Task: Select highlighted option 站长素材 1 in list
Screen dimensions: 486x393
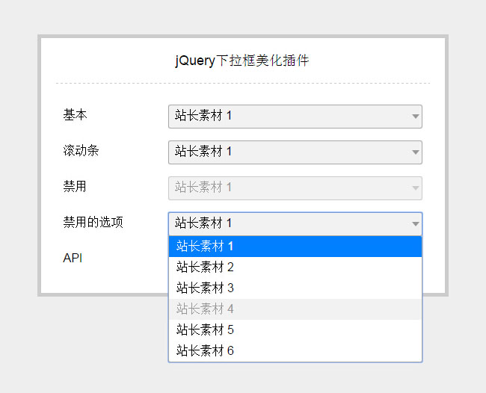Action: (x=295, y=247)
